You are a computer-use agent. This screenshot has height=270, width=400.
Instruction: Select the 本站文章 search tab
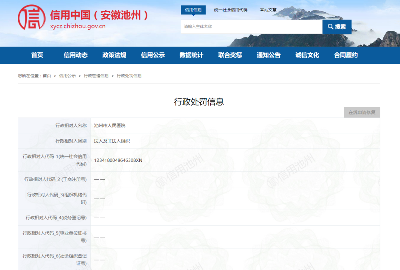point(268,10)
